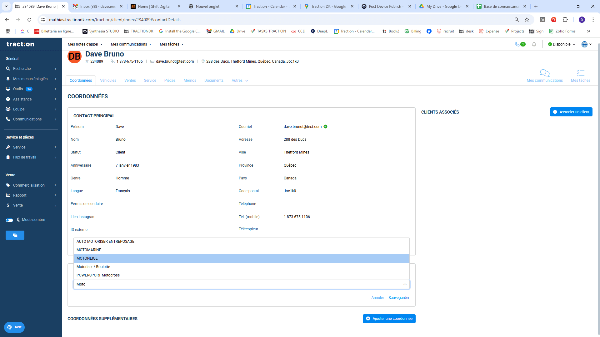The image size is (600, 337).
Task: Switch to Traction - Calendar browser tab
Action: [x=271, y=6]
